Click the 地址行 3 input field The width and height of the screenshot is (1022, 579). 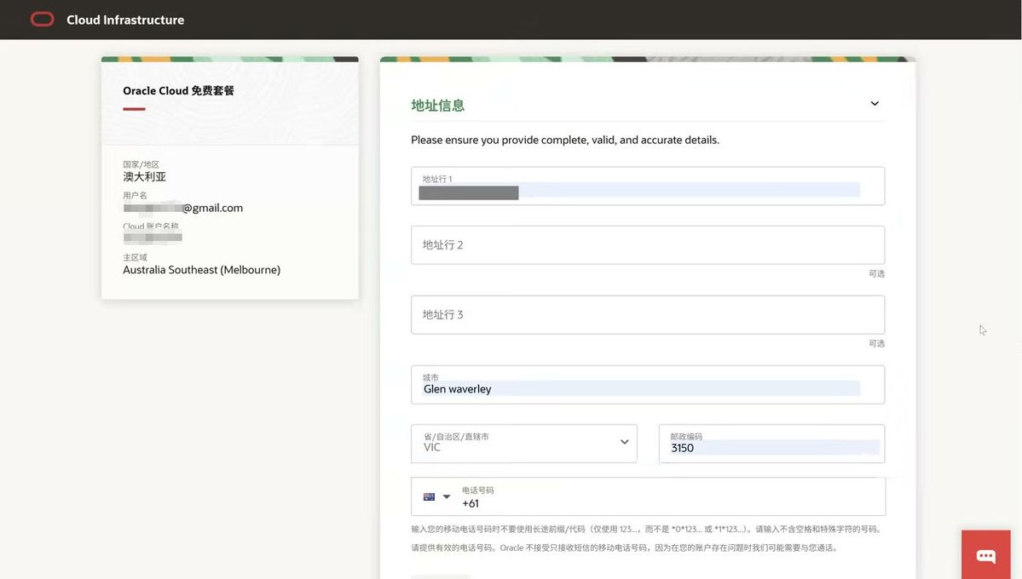648,314
